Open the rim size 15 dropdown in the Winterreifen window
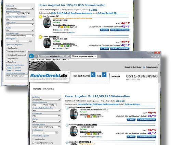This screenshot has width=171, height=145. click(x=54, y=105)
